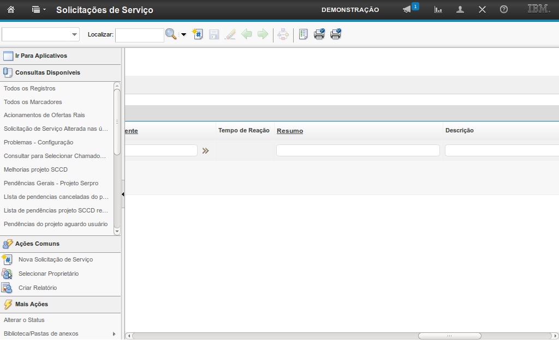Click the Home icon in top bar
The image size is (559, 340).
tap(11, 10)
